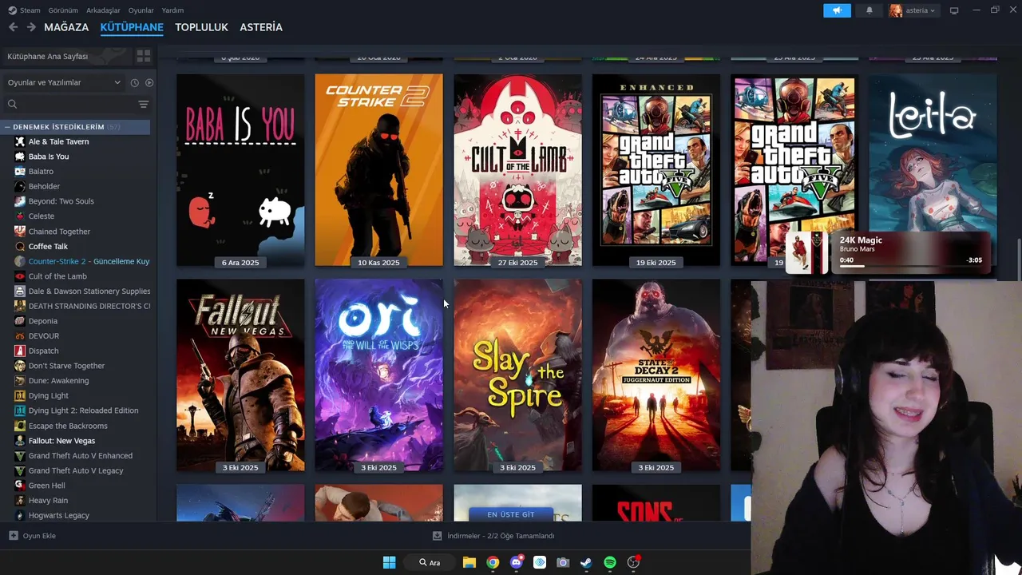Open the Counter-Strike 2 cover
The height and width of the screenshot is (575, 1022).
378,170
